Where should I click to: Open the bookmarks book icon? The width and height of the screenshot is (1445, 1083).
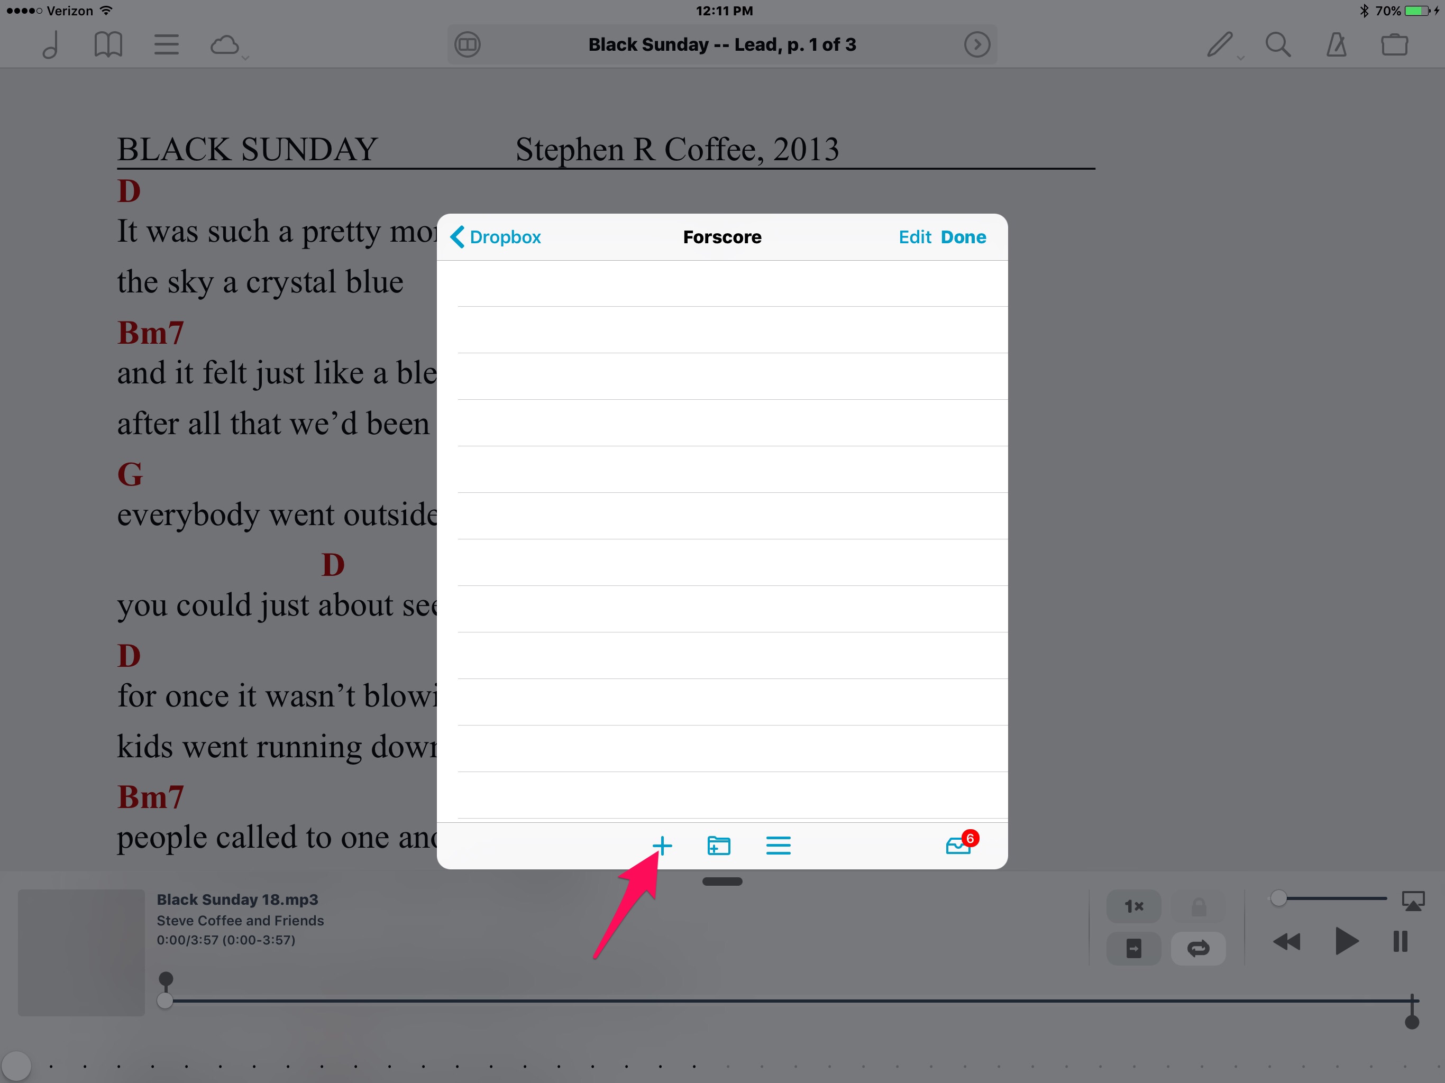pyautogui.click(x=108, y=45)
